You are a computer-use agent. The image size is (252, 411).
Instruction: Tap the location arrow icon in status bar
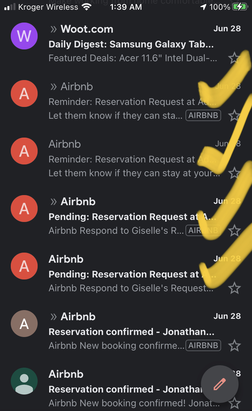click(x=203, y=7)
